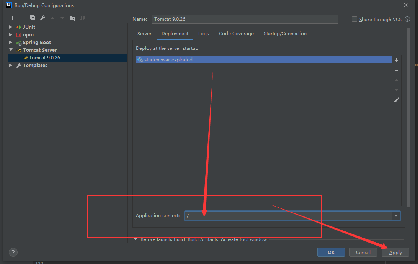418x264 pixels.
Task: Click the npm icon in tree
Action: [19, 35]
